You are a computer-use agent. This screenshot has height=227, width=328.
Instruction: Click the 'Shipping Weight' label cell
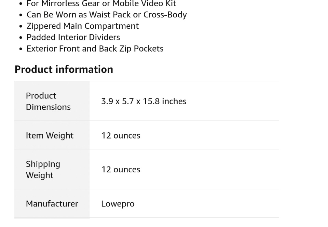(x=43, y=170)
